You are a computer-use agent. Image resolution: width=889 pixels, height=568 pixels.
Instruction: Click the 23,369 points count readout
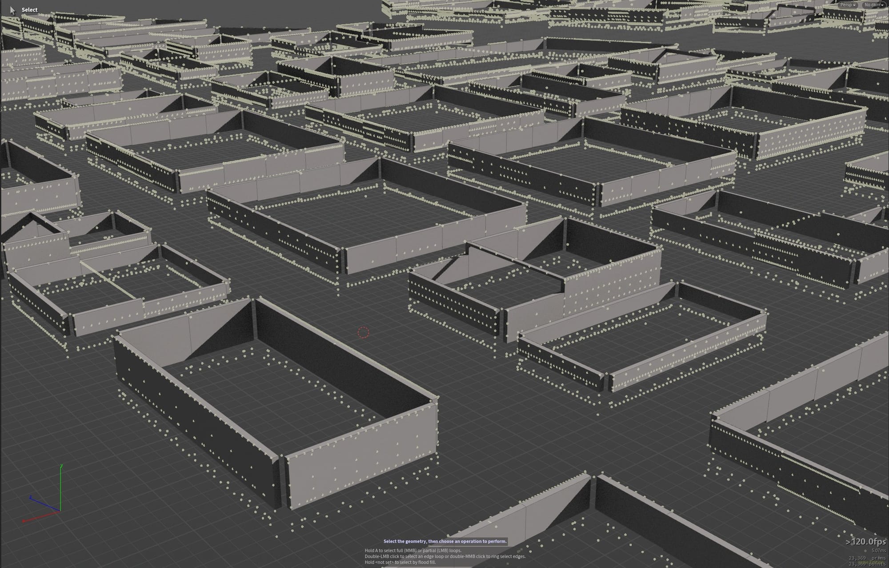[867, 564]
